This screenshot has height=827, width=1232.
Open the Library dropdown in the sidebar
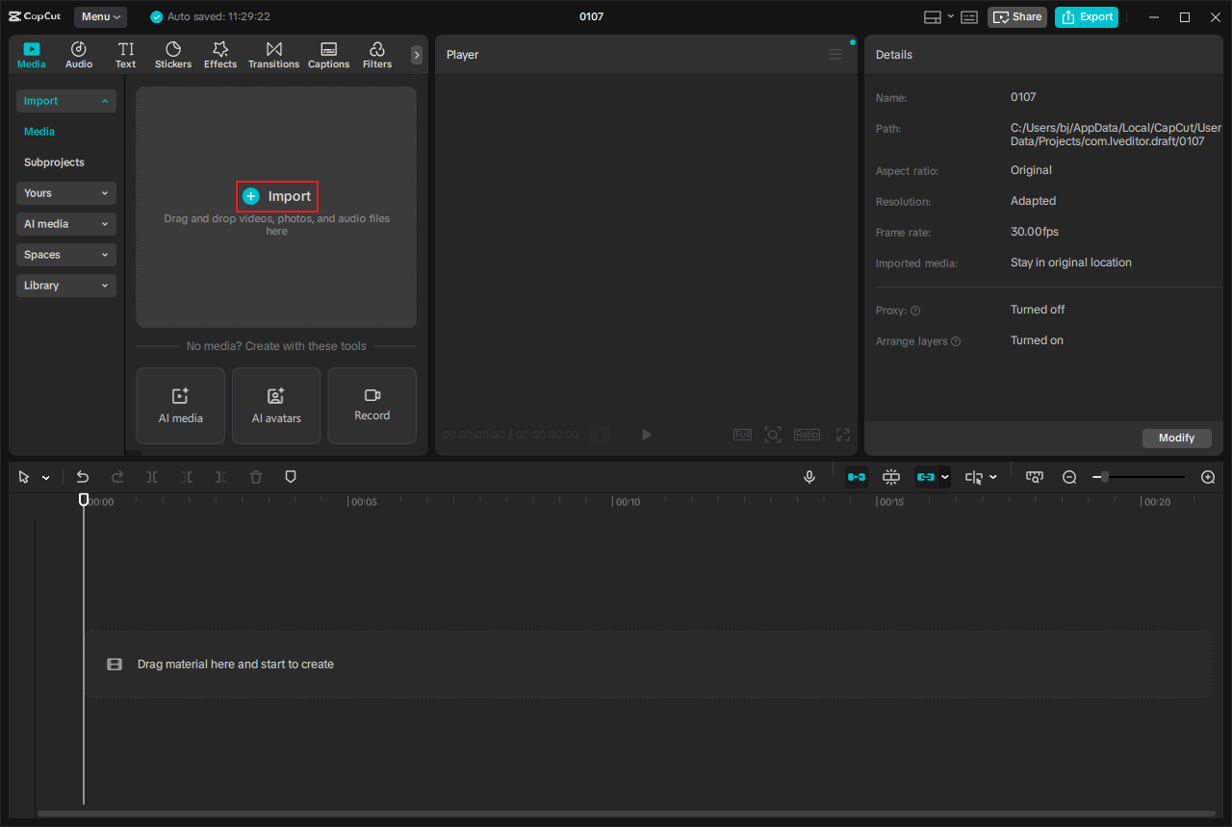(x=65, y=285)
